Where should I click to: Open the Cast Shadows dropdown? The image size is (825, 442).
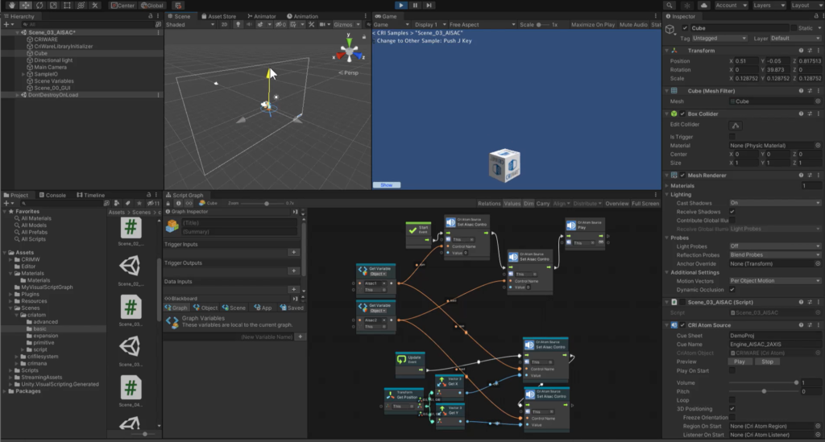[x=773, y=203]
